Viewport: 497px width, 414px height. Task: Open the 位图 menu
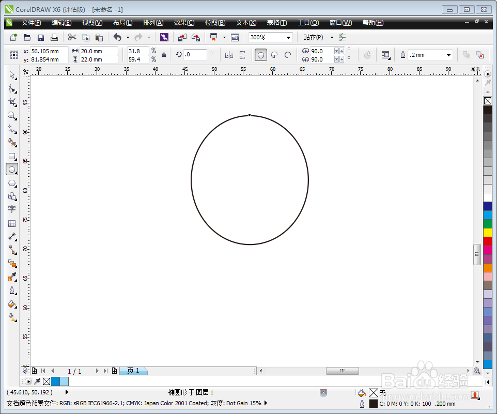[x=215, y=22]
